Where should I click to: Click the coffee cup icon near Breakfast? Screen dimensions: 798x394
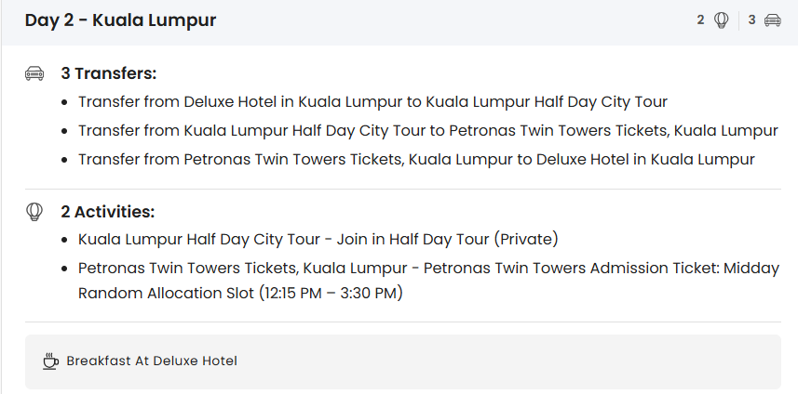tap(51, 361)
